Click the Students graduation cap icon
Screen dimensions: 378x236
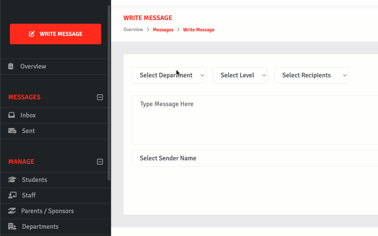[12, 180]
